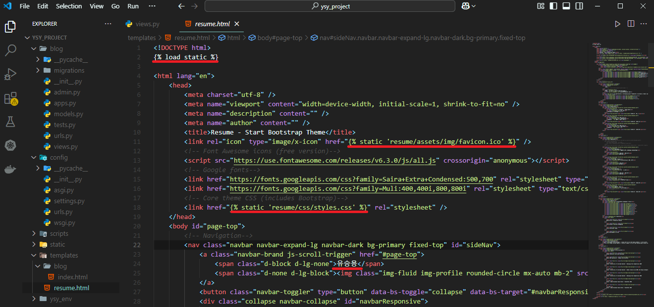654x307 pixels.
Task: Open asgi.py in the explorer
Action: pyautogui.click(x=64, y=190)
